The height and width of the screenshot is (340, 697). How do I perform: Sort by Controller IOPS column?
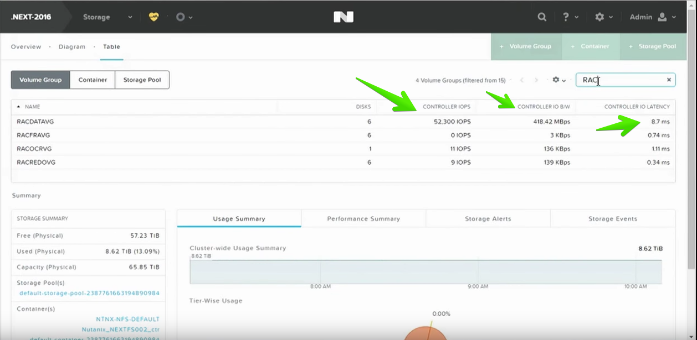click(447, 107)
